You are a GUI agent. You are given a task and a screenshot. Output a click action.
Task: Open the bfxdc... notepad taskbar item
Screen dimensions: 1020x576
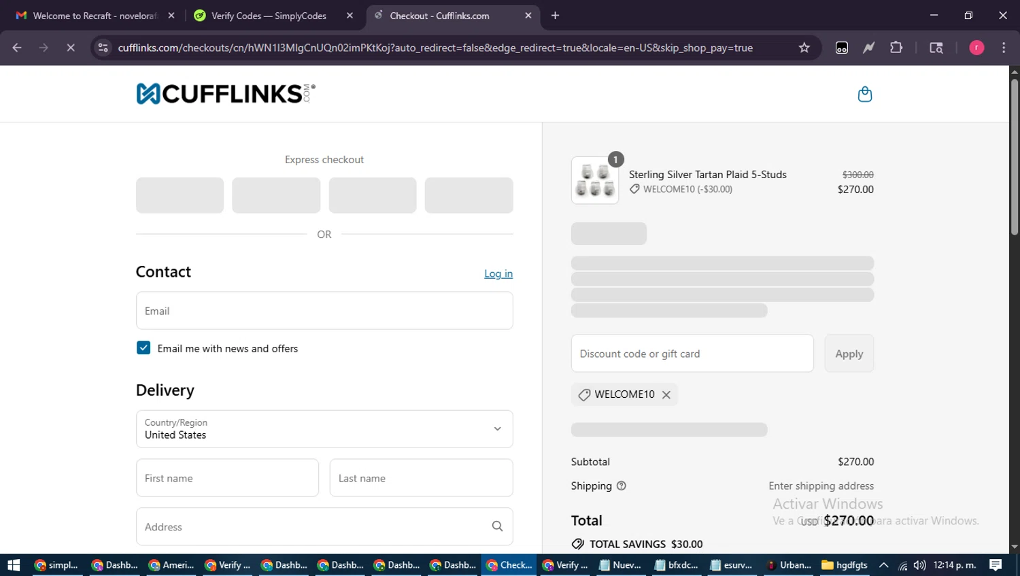click(x=677, y=565)
